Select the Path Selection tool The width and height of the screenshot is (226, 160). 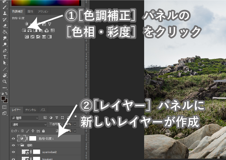(x=5, y=63)
